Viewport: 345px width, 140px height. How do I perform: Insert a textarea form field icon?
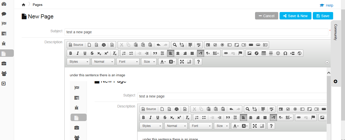point(237,45)
